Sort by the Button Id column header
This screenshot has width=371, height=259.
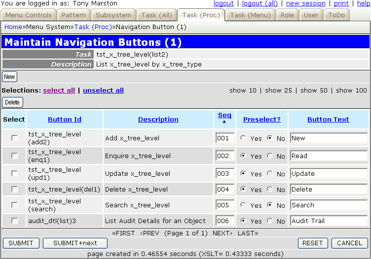pos(65,119)
